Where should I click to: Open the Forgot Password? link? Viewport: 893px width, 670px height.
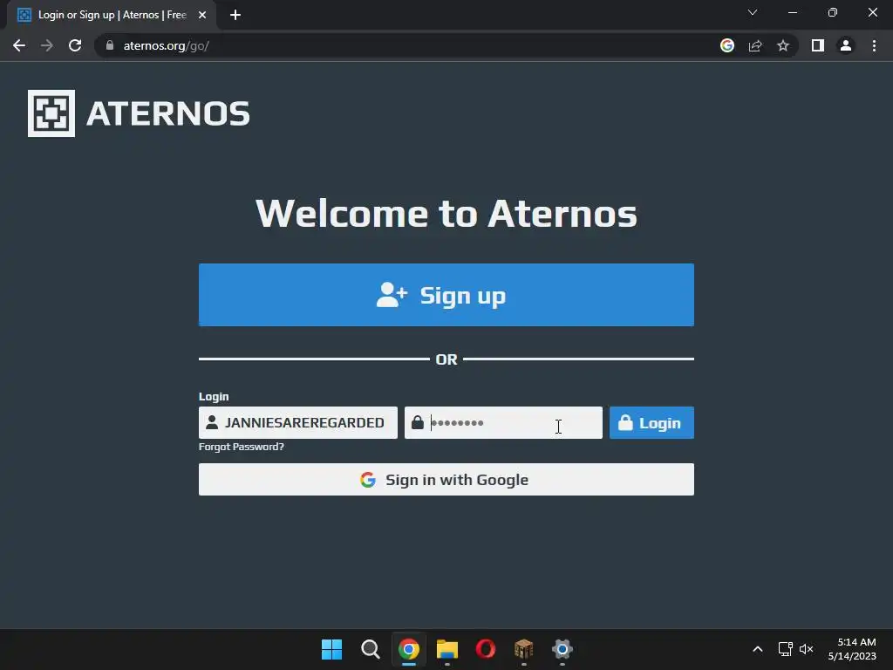tap(241, 447)
